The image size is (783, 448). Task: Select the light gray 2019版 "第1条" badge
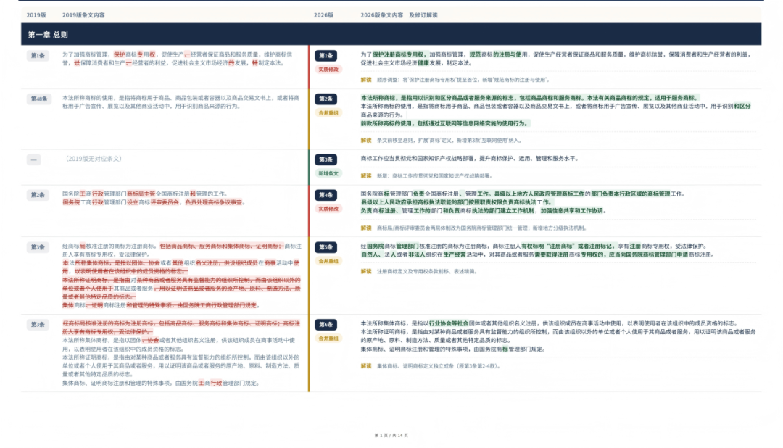click(x=38, y=55)
